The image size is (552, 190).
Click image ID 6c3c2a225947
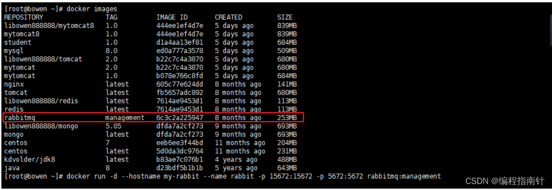pyautogui.click(x=179, y=118)
